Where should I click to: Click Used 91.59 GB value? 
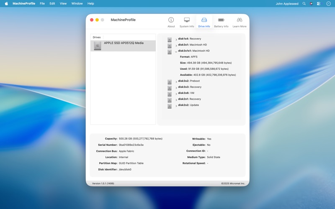point(208,69)
